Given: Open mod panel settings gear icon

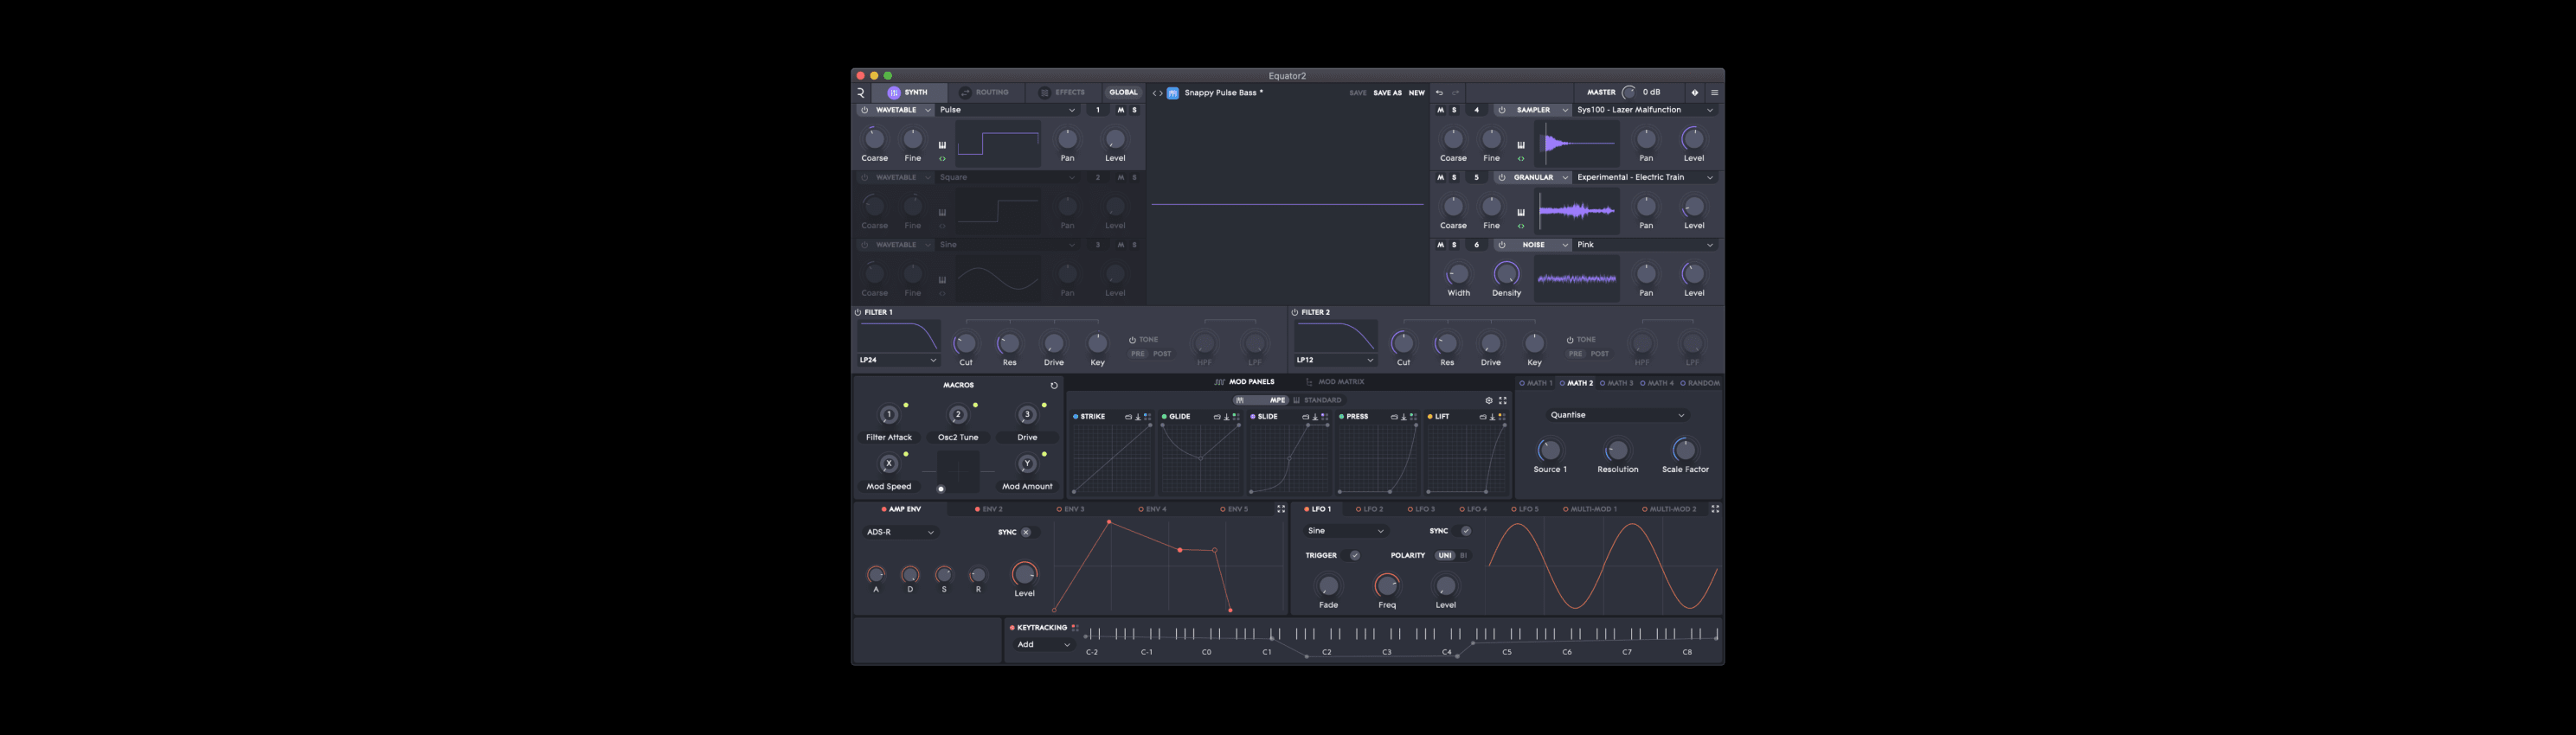Looking at the screenshot, I should tap(1488, 400).
